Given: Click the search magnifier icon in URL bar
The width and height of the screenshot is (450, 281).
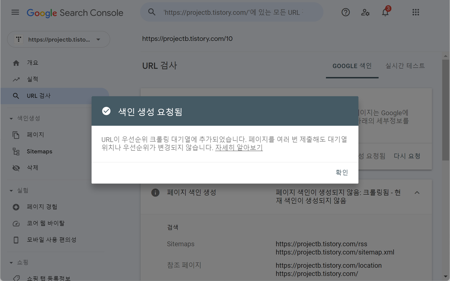Looking at the screenshot, I should (x=152, y=12).
